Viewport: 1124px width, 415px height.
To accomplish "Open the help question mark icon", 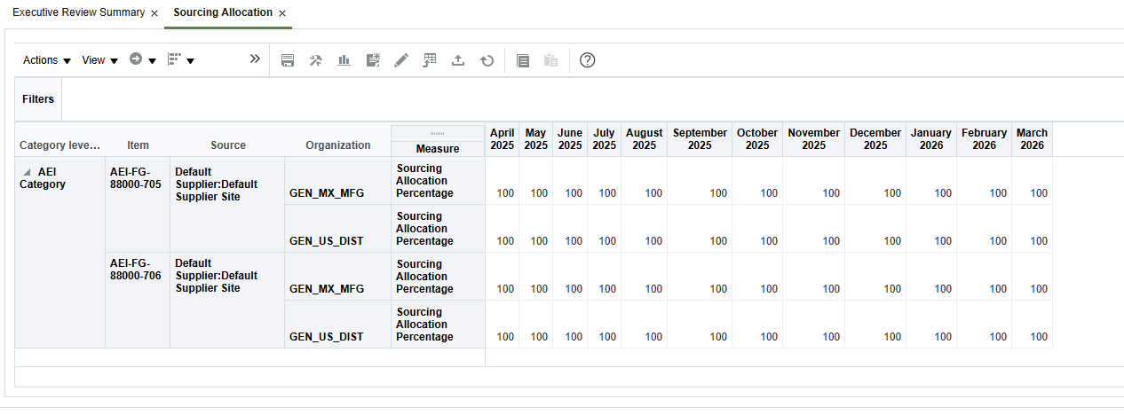I will pos(587,60).
